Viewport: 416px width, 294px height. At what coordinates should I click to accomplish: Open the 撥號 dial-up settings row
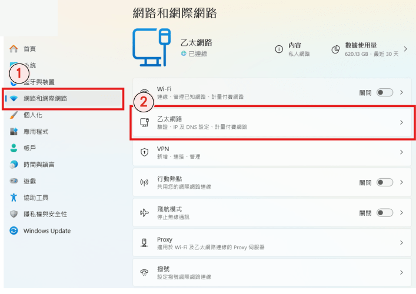point(272,272)
